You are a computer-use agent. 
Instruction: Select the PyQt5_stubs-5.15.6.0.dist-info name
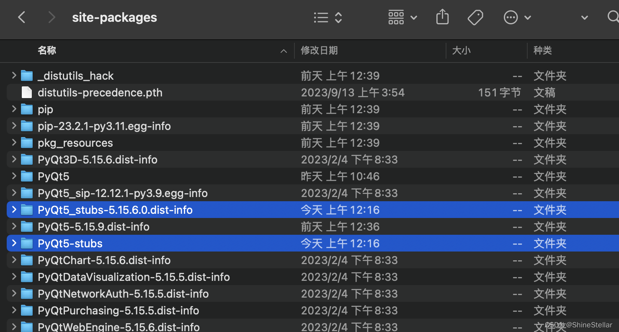[115, 210]
